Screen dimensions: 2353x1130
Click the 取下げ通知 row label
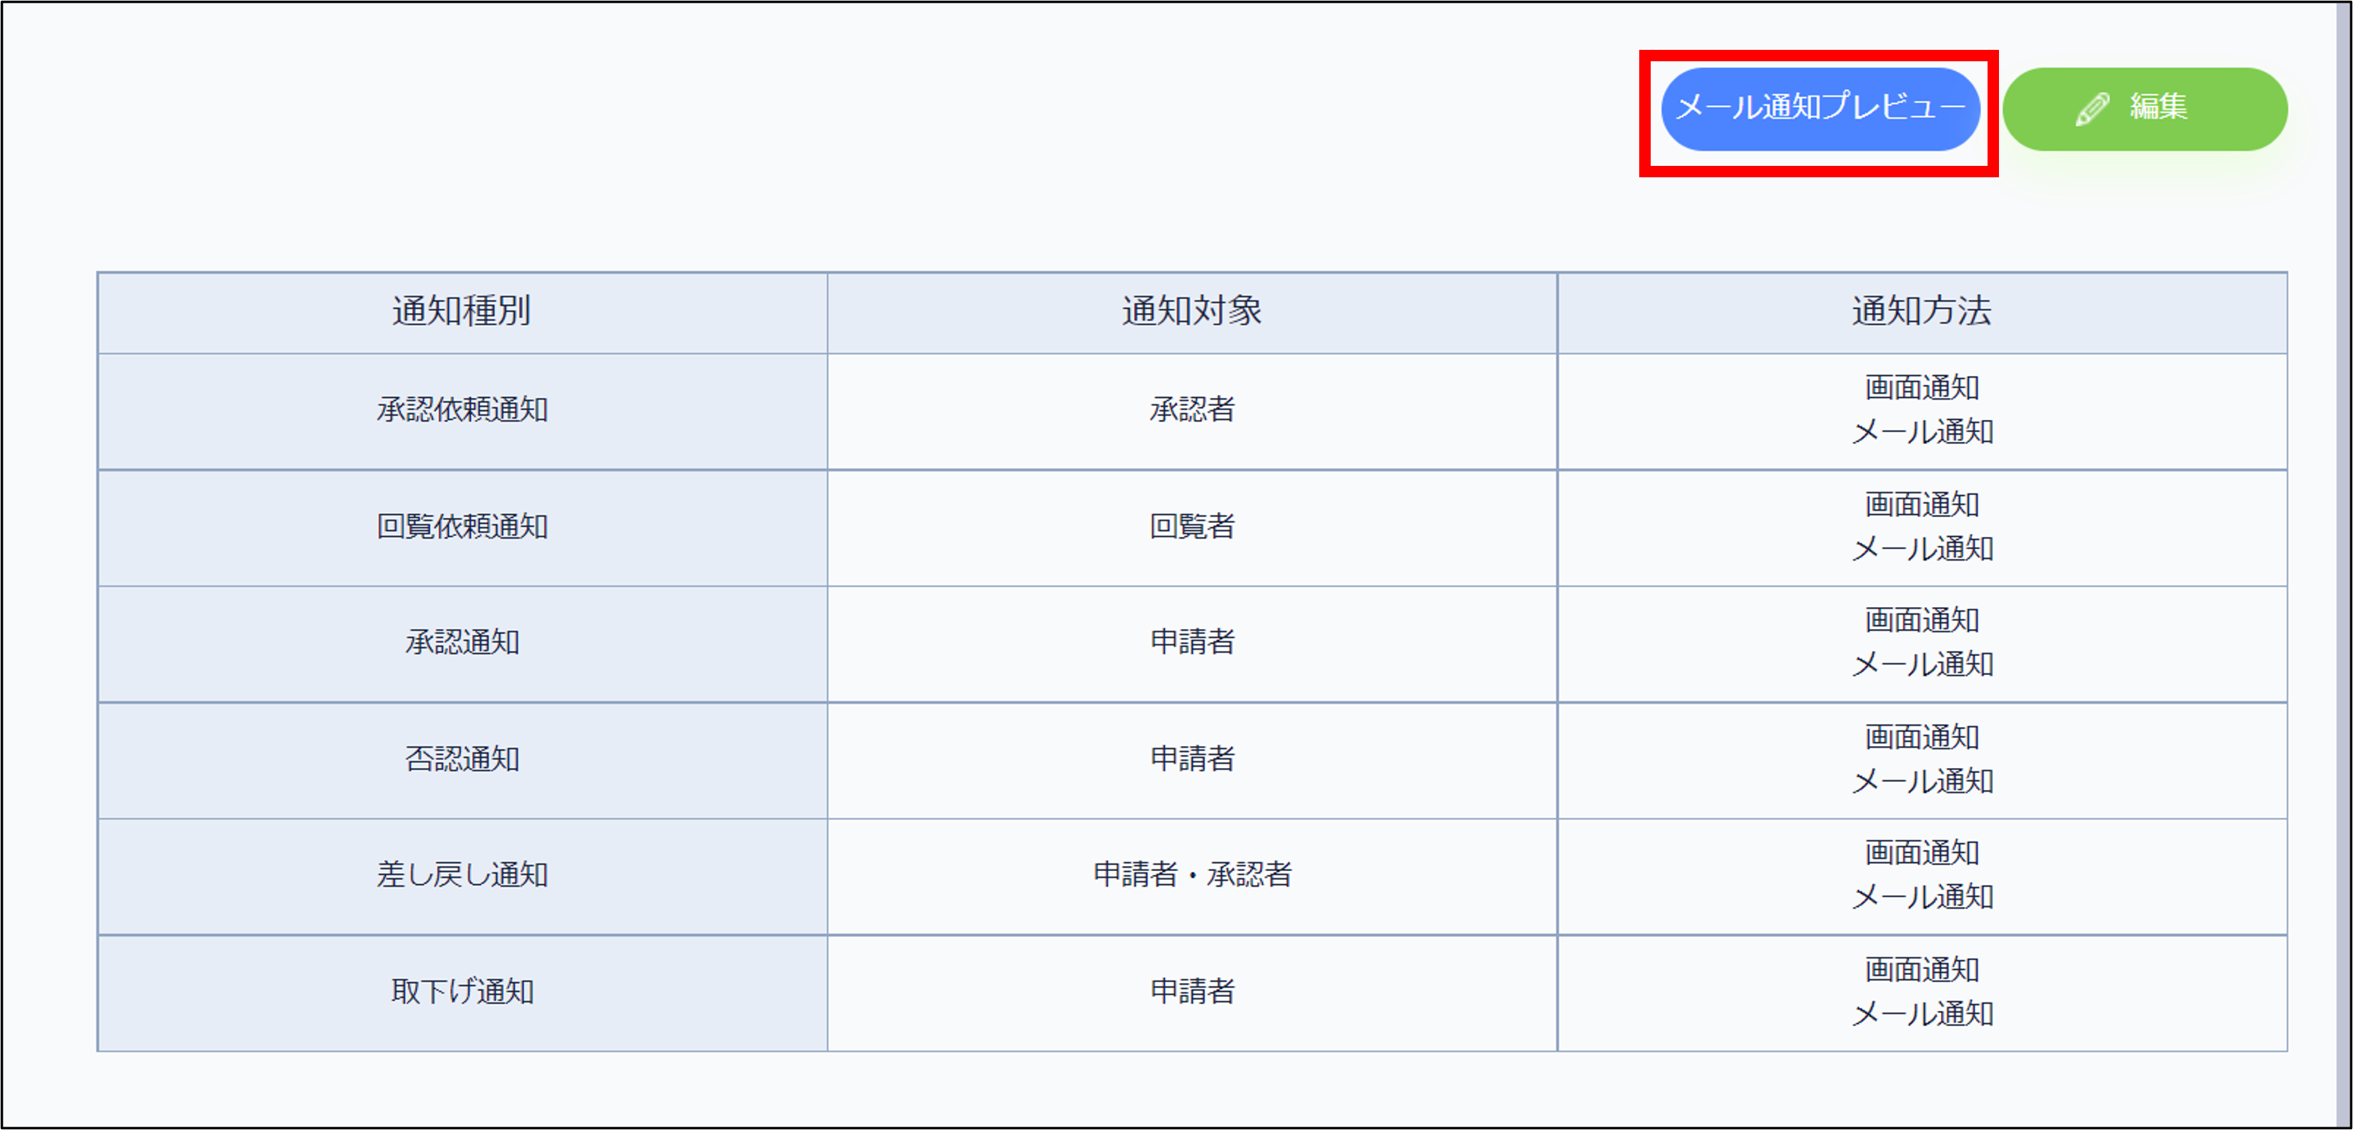(462, 992)
